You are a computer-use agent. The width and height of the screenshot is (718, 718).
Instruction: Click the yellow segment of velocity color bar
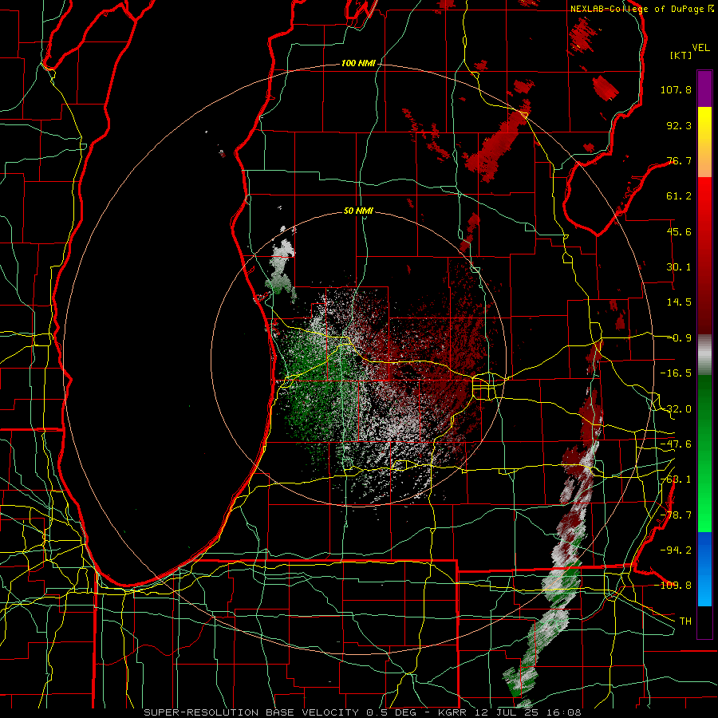704,142
